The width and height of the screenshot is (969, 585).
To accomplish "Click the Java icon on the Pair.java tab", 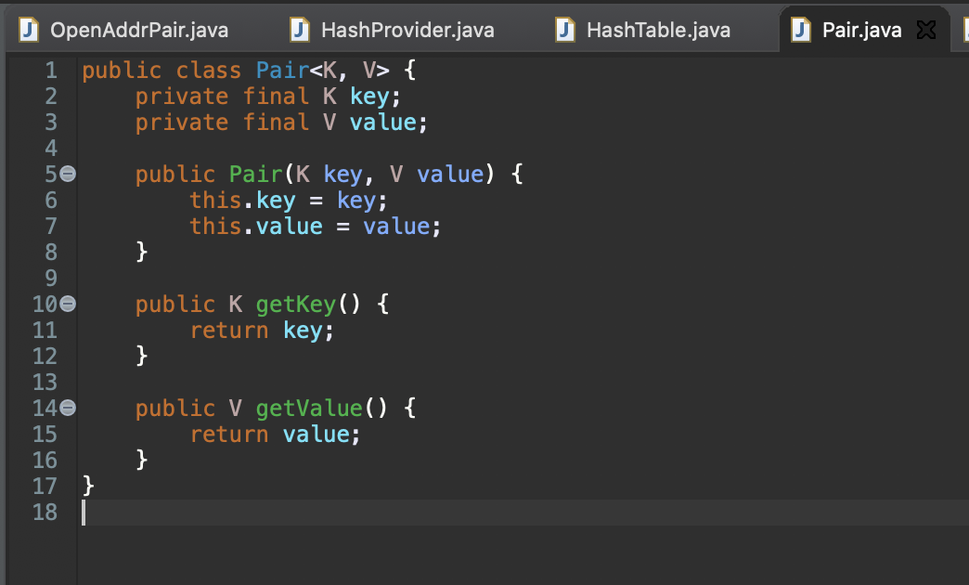I will click(x=799, y=29).
